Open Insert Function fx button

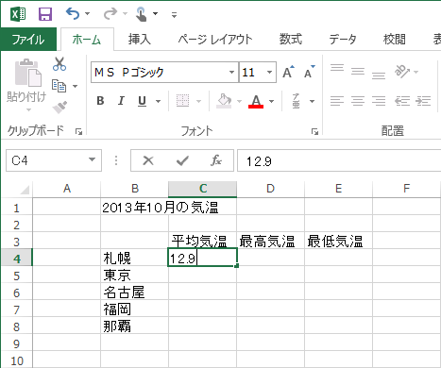tap(216, 160)
